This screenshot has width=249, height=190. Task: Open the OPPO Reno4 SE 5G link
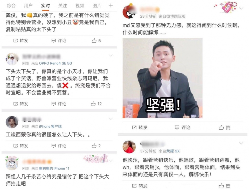click(56, 63)
